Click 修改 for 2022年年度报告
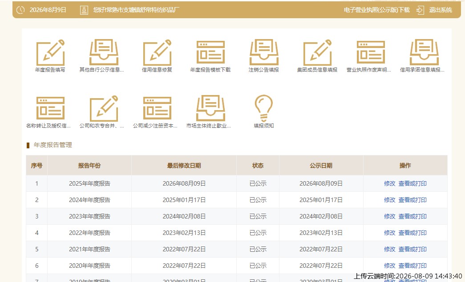 point(389,233)
